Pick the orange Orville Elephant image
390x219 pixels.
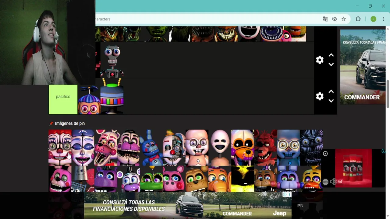click(220, 179)
